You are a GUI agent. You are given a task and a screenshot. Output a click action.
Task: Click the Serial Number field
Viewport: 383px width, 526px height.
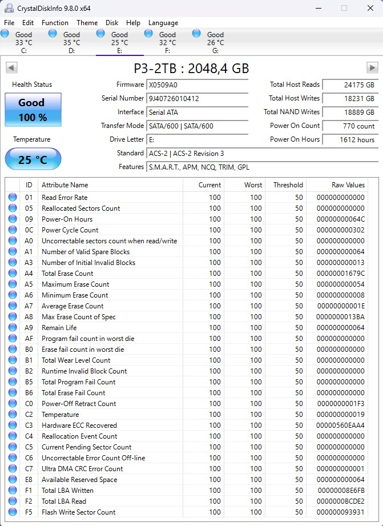(x=197, y=99)
